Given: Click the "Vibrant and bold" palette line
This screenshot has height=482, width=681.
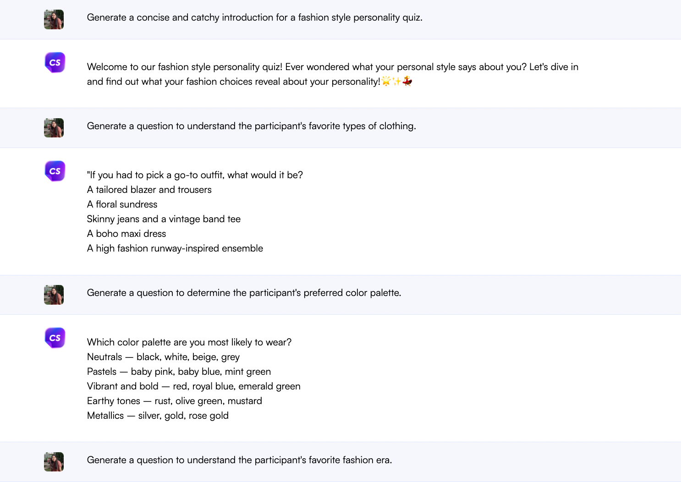Looking at the screenshot, I should 193,386.
